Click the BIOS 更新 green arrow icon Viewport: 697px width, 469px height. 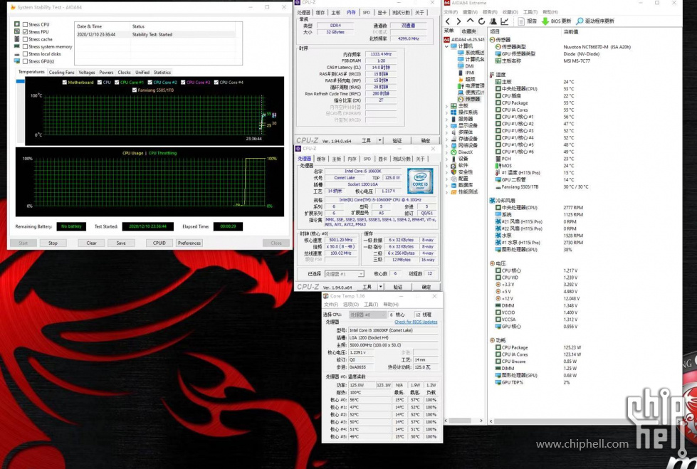(x=545, y=21)
